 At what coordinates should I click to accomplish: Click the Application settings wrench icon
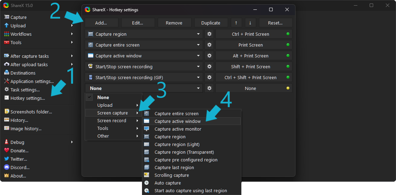[x=7, y=81]
